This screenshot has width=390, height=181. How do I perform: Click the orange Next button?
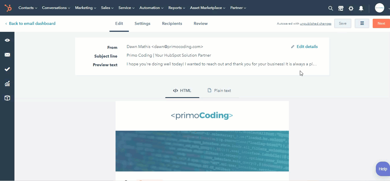pos(381,23)
